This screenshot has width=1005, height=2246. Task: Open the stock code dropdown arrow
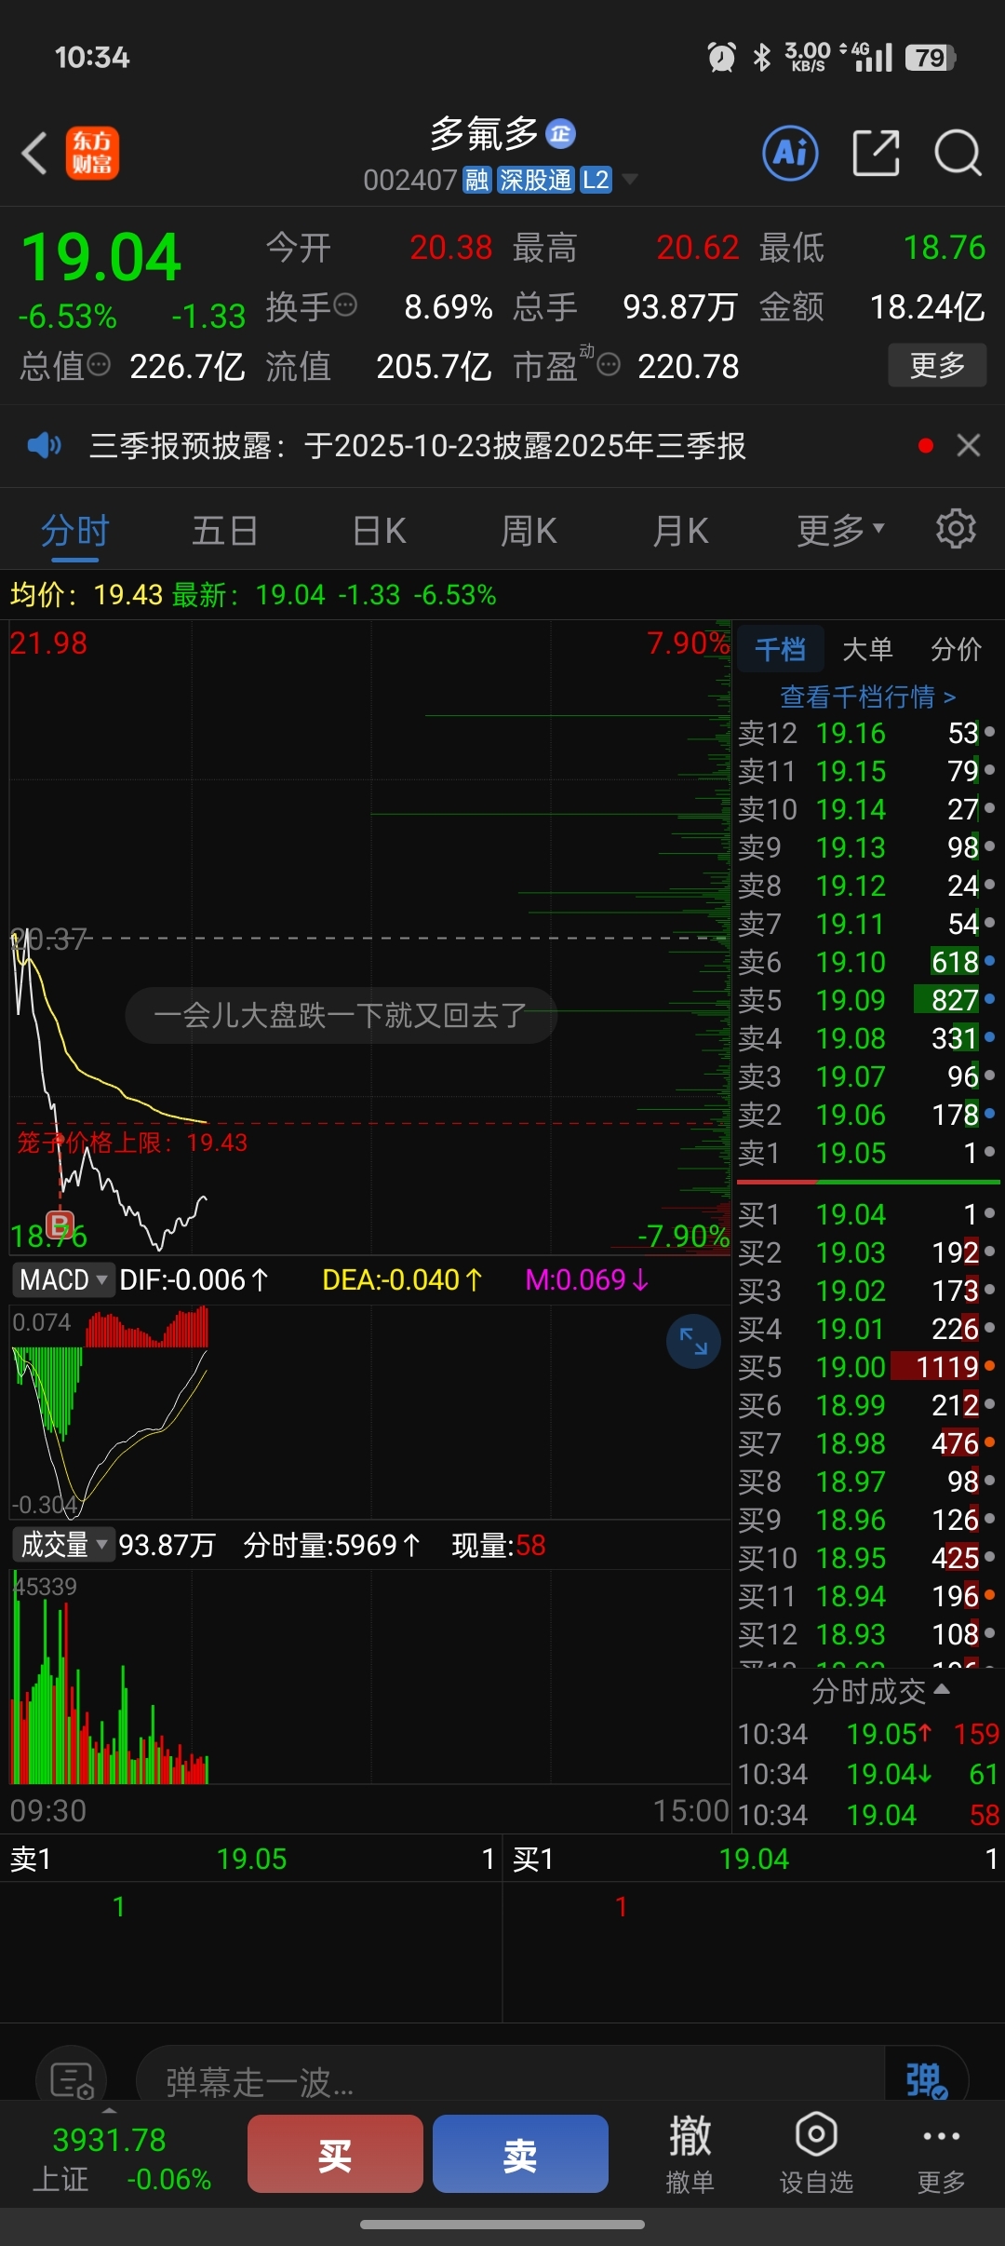[630, 179]
